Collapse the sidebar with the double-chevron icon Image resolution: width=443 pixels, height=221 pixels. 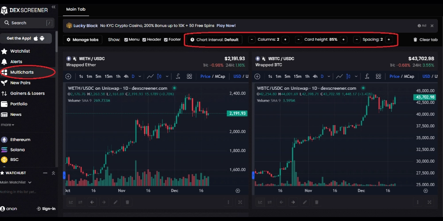coord(54,7)
